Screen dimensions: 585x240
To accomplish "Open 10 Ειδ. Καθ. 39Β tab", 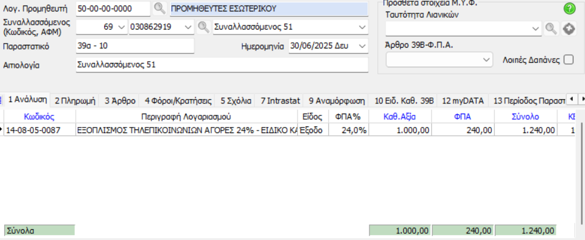I will (404, 100).
